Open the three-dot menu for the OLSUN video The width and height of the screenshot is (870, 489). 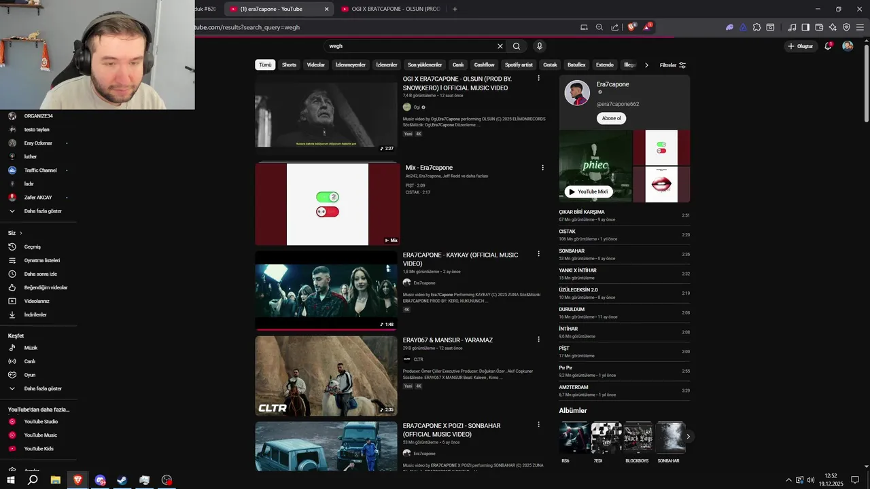pyautogui.click(x=538, y=78)
